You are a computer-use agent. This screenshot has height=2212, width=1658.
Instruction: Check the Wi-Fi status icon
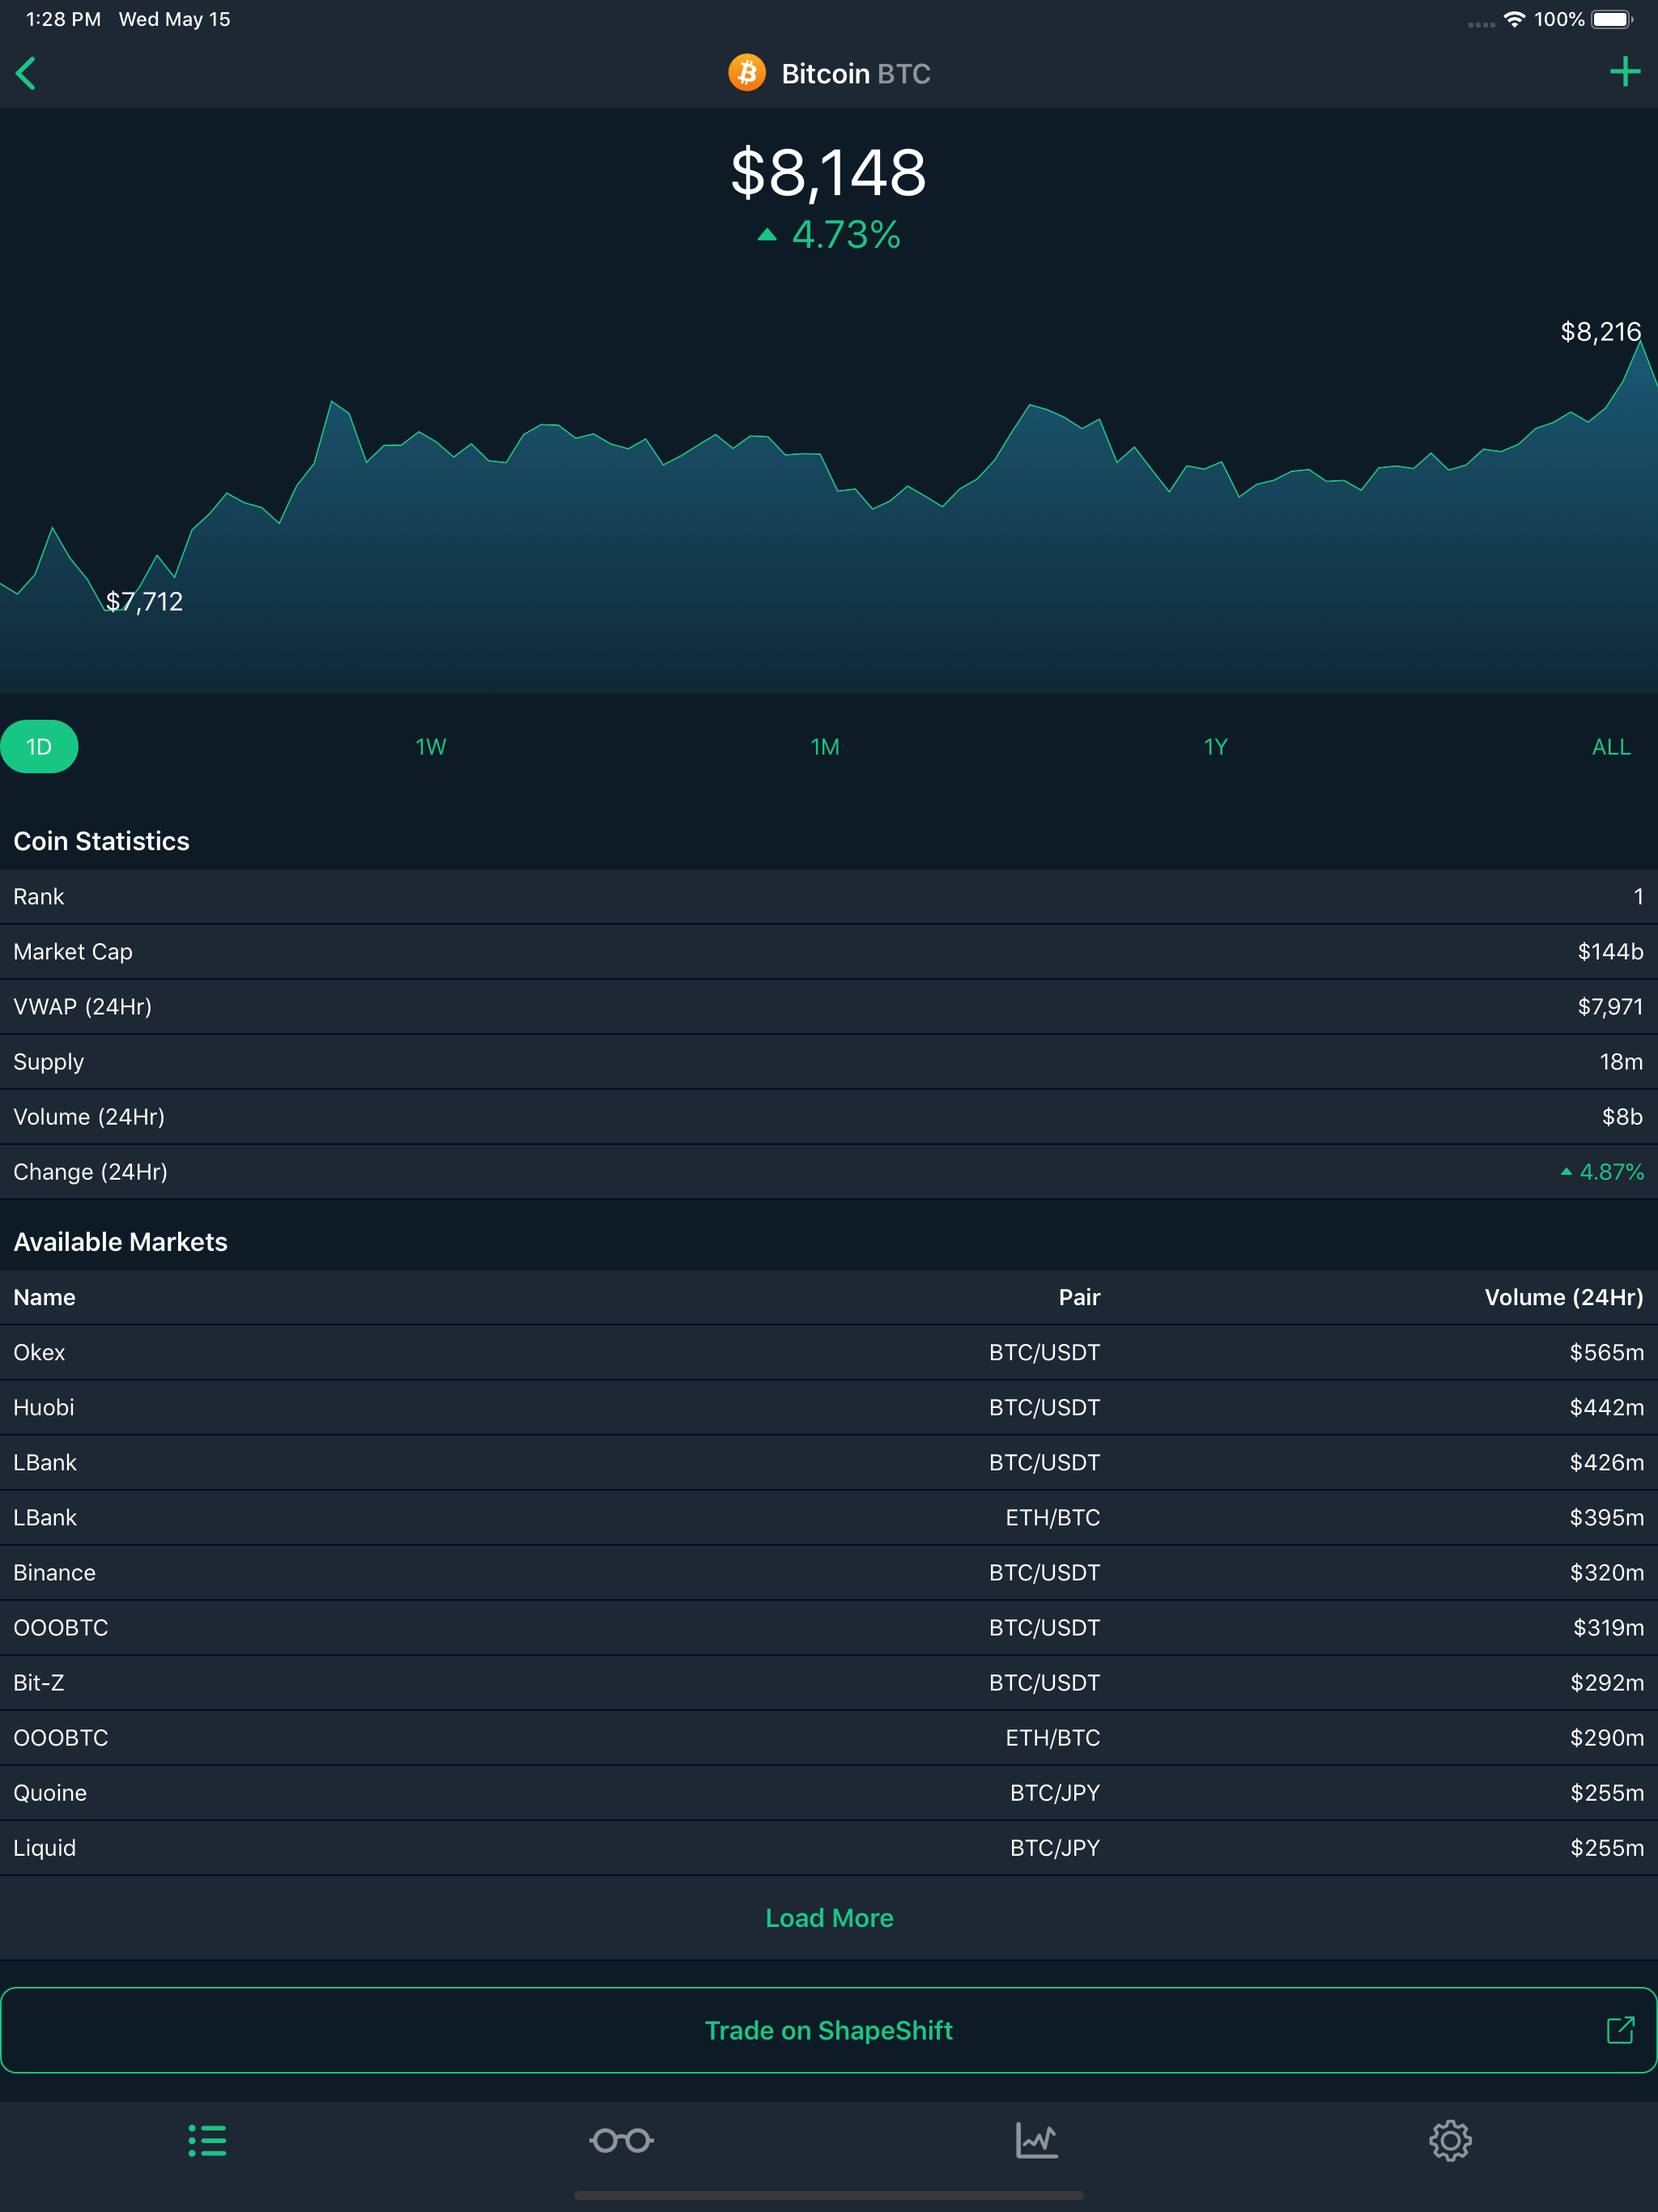(1514, 19)
